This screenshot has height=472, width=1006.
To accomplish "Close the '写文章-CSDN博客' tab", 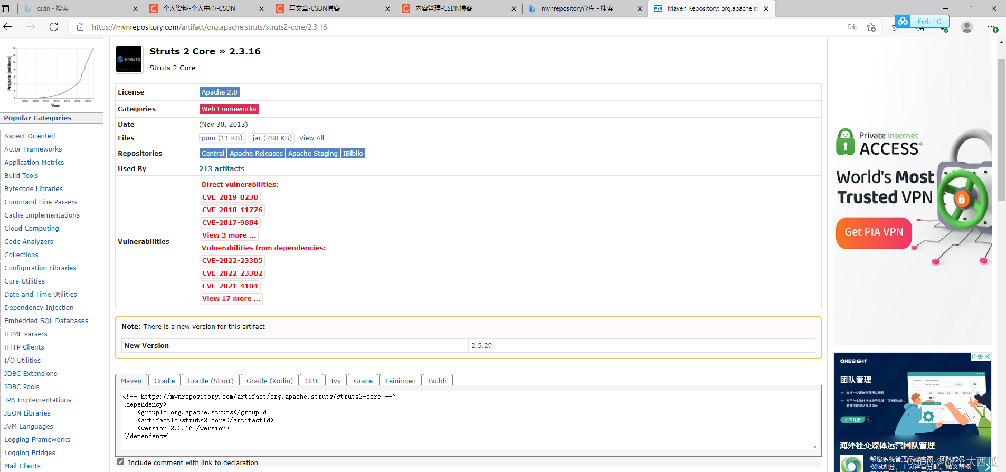I will click(387, 8).
